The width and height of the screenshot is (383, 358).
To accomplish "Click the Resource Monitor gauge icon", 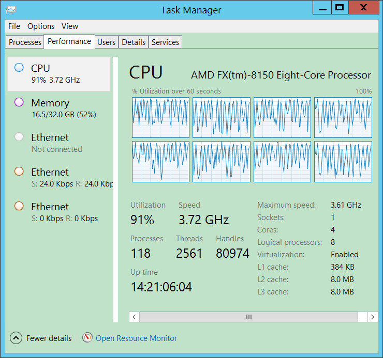I will [87, 338].
